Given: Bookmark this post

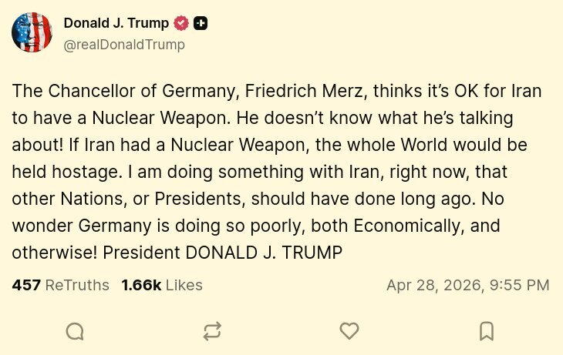Looking at the screenshot, I should point(487,331).
